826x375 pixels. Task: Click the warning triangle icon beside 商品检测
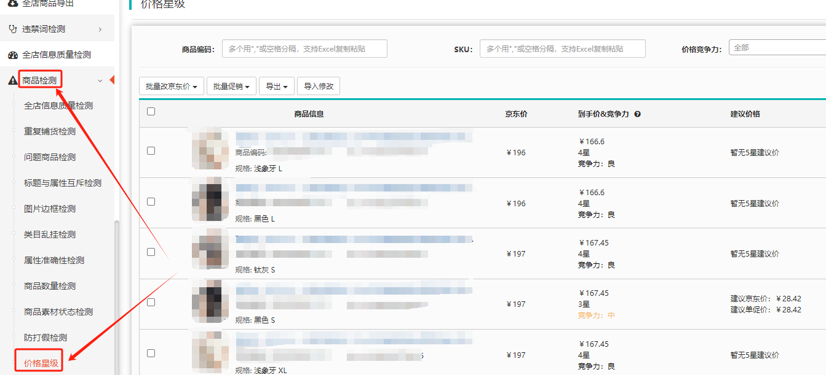[x=12, y=80]
